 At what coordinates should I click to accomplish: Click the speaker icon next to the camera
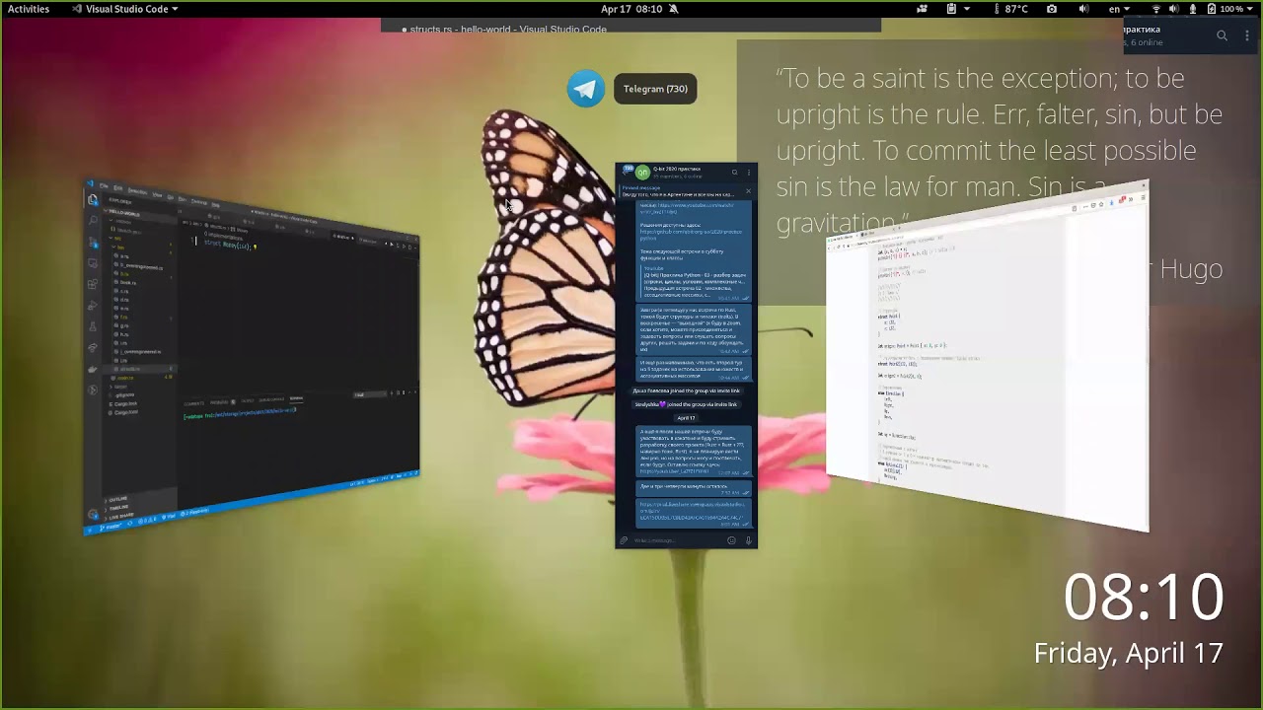(1083, 9)
